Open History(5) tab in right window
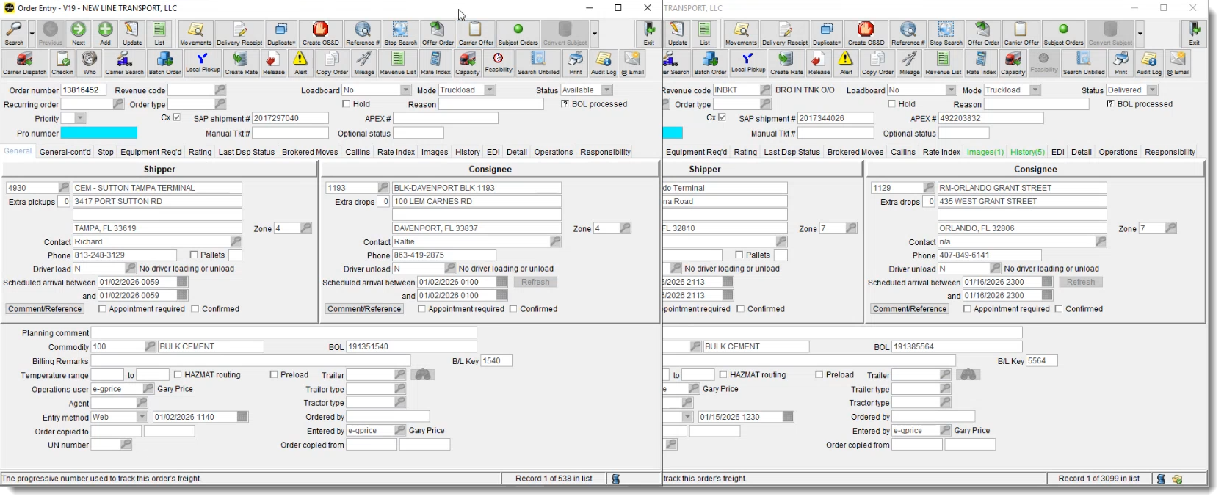Viewport: 1224px width, 502px height. tap(1027, 152)
